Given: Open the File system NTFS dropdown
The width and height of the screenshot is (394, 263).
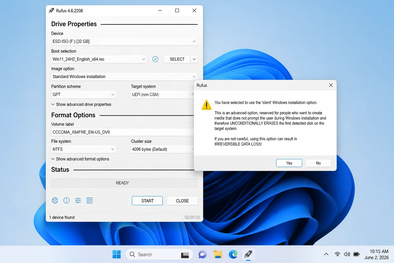Looking at the screenshot, I should point(84,149).
